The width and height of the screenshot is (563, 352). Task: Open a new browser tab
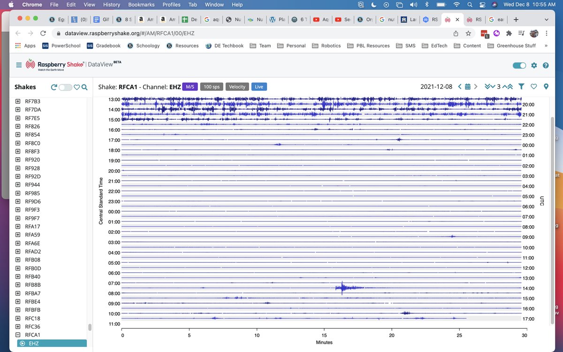click(516, 20)
